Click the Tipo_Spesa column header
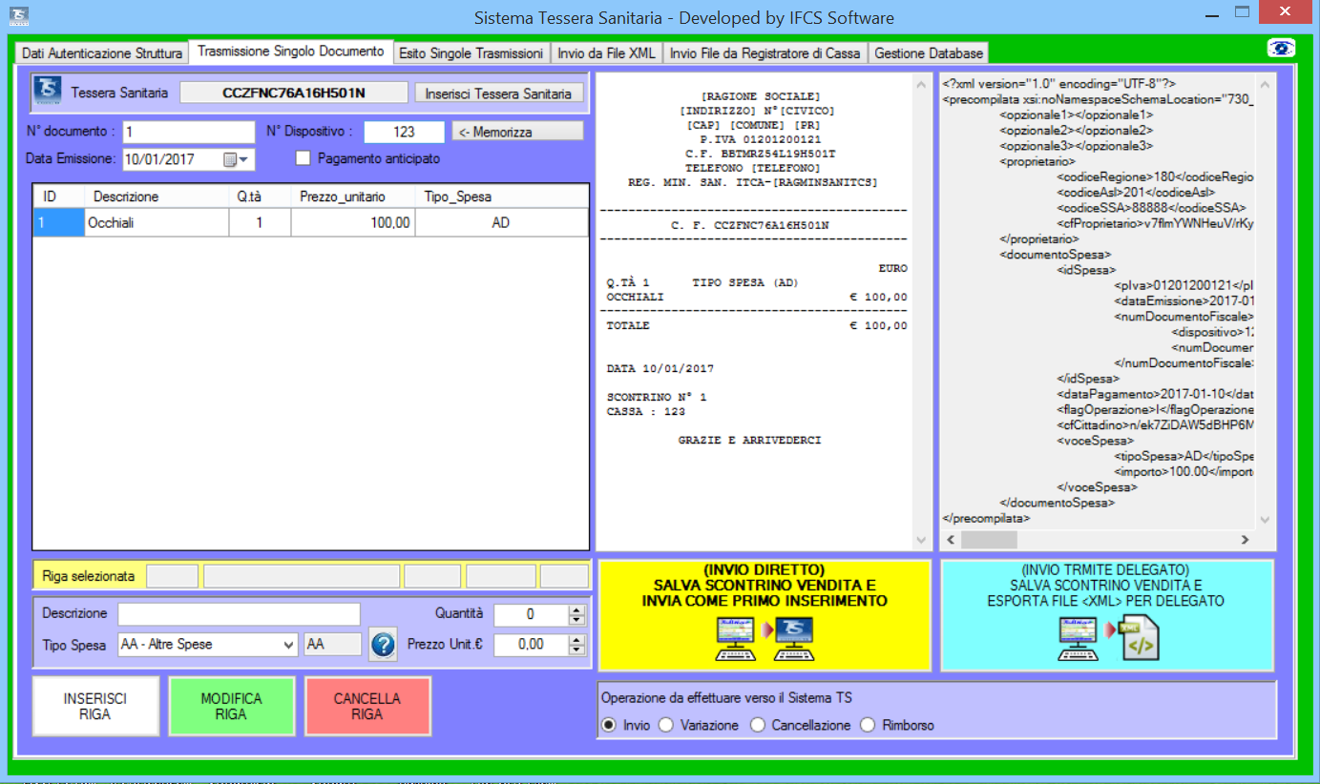1320x784 pixels. pyautogui.click(x=501, y=196)
